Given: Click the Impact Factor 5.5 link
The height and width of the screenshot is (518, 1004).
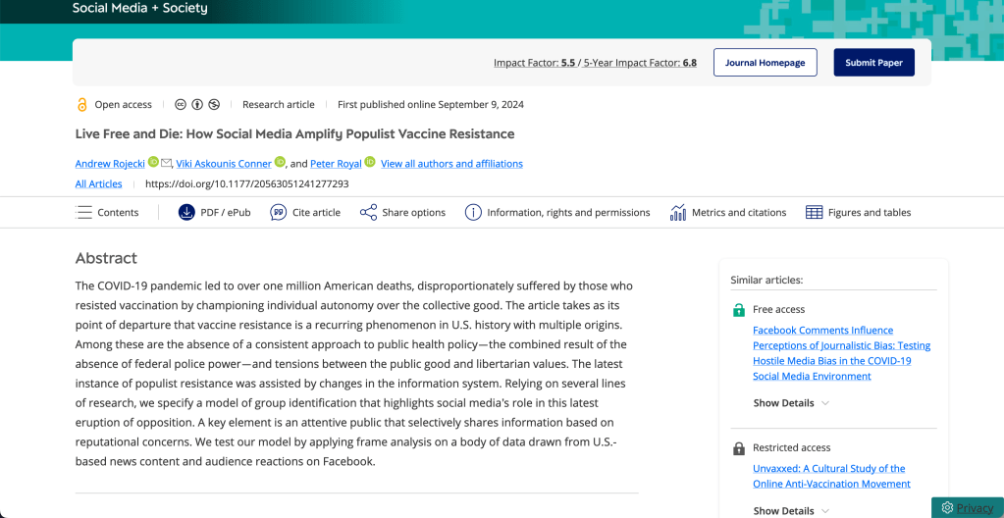Looking at the screenshot, I should coord(534,63).
